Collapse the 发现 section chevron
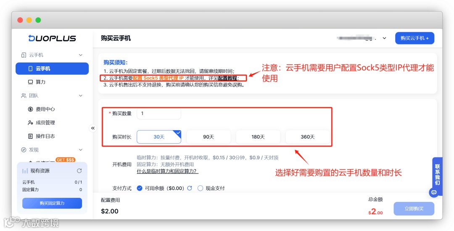Viewport: 454px width, 231px height. click(80, 150)
